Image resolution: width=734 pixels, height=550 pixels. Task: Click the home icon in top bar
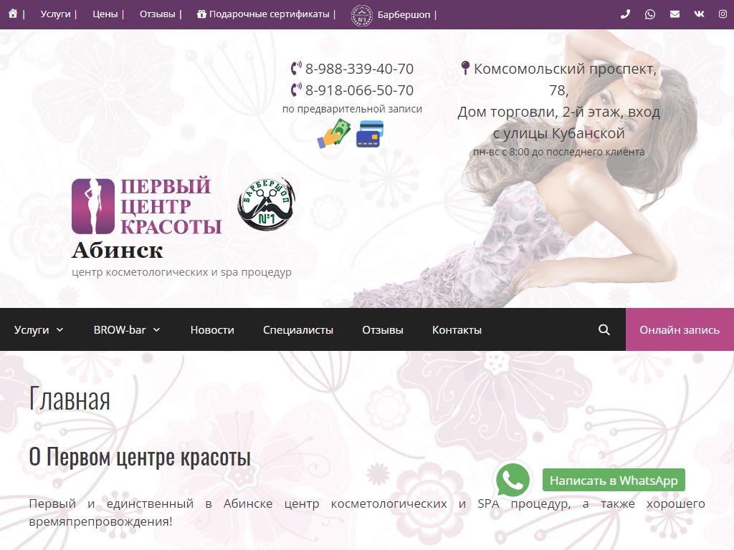13,14
